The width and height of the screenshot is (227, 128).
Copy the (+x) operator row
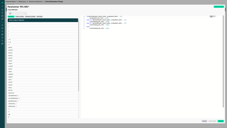pyautogui.click(x=43, y=42)
